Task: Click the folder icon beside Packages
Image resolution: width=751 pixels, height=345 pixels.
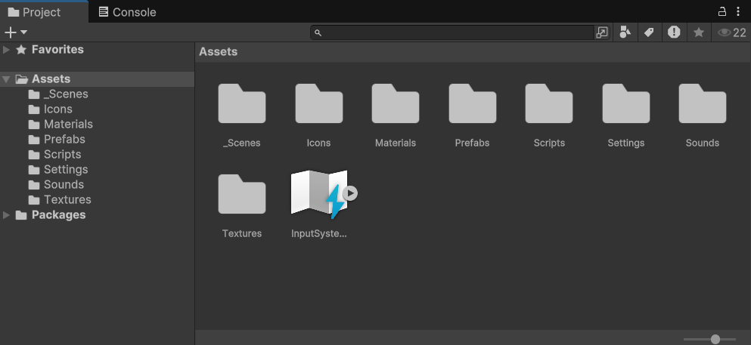Action: click(x=21, y=215)
